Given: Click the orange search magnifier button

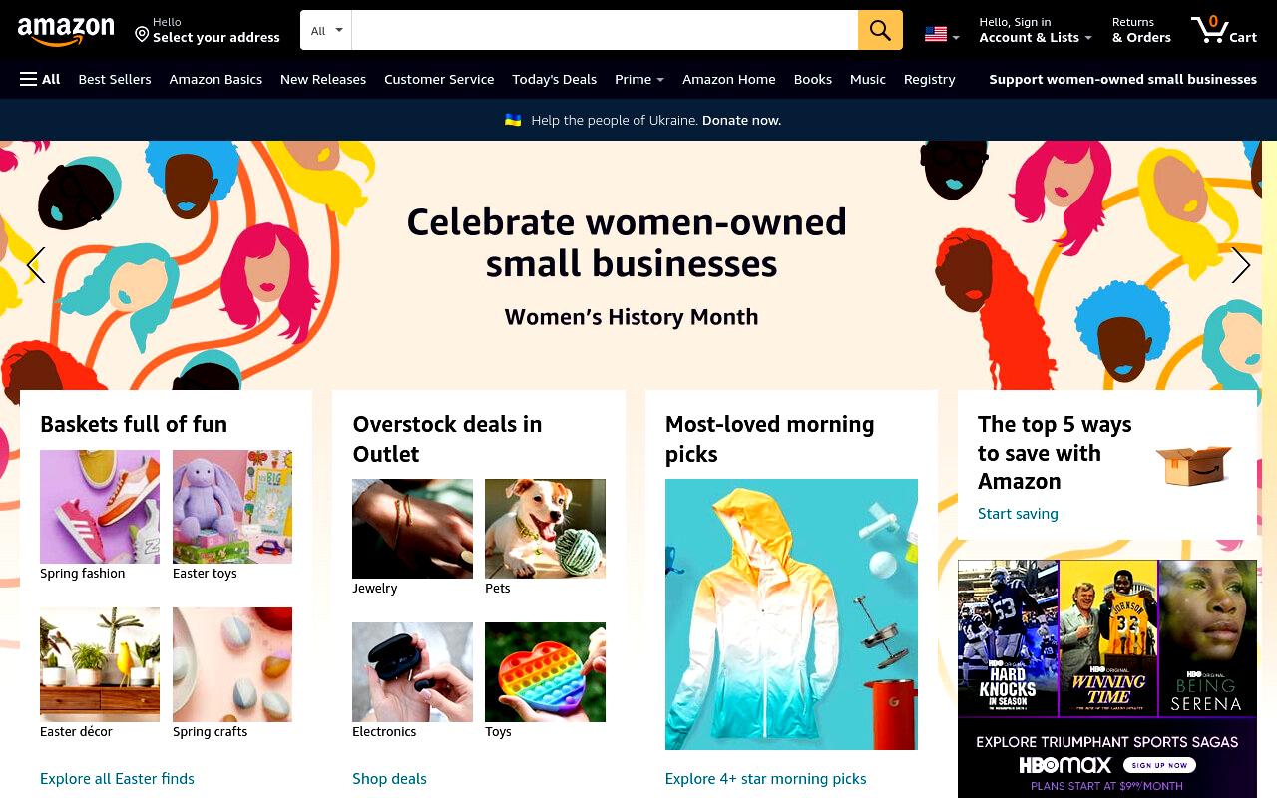Looking at the screenshot, I should [880, 30].
